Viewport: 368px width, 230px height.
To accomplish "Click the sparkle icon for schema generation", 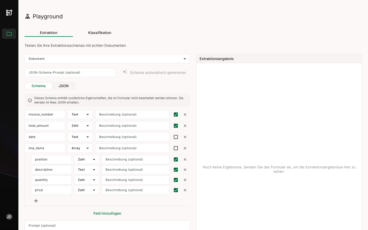I will tap(125, 72).
